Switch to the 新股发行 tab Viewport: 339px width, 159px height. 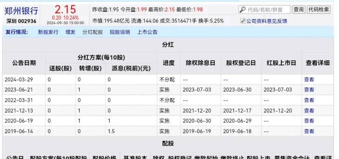click(48, 32)
